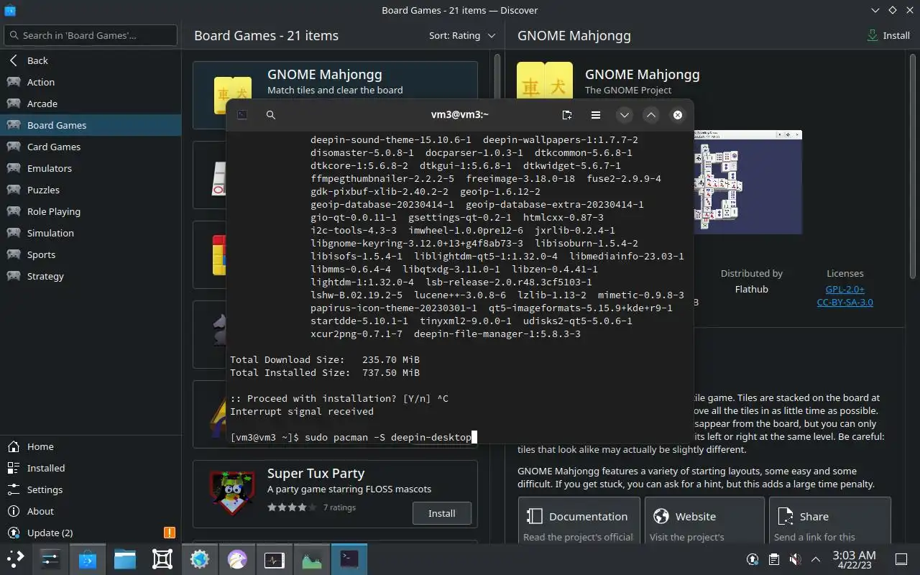Click the Share button
Viewport: 920px width, 575px height.
(830, 521)
